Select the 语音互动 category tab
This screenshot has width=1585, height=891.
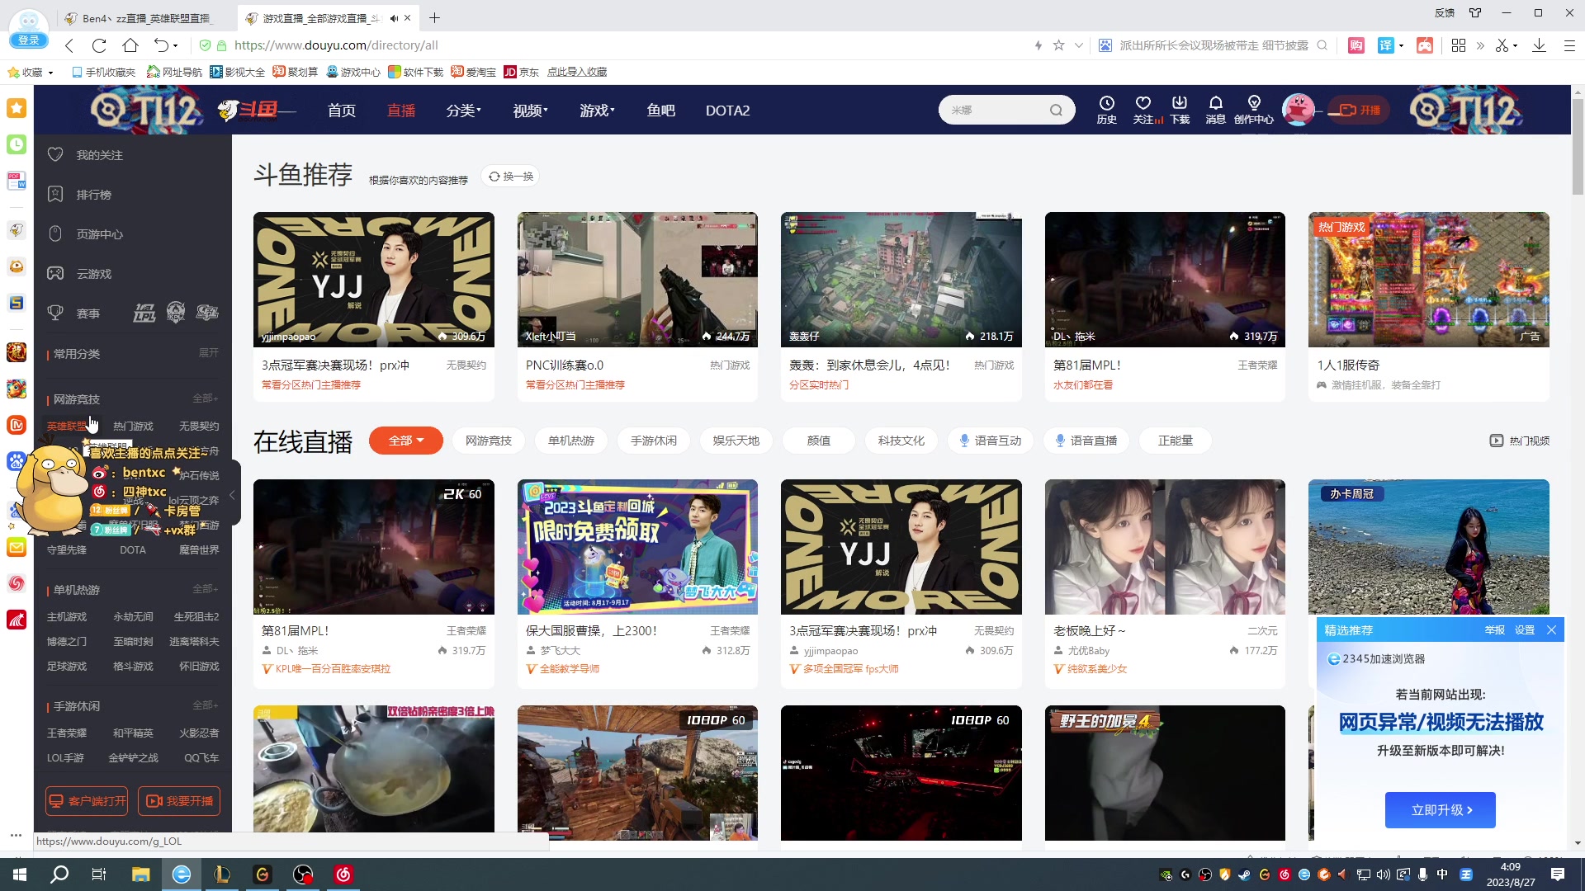[x=991, y=441]
